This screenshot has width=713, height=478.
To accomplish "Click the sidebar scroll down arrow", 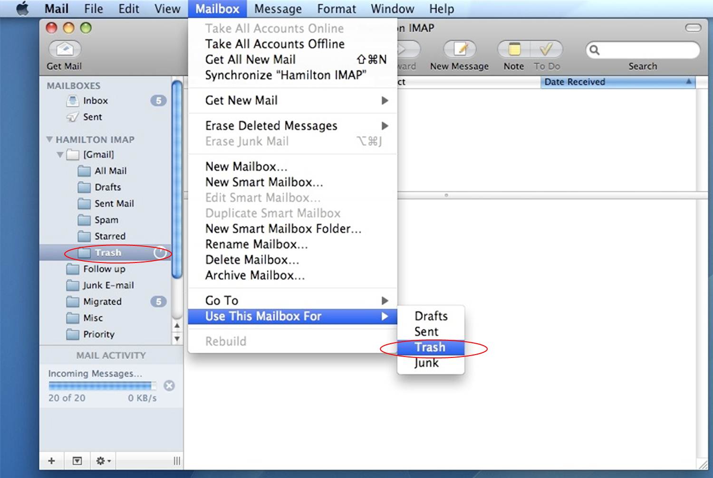I will coord(177,339).
